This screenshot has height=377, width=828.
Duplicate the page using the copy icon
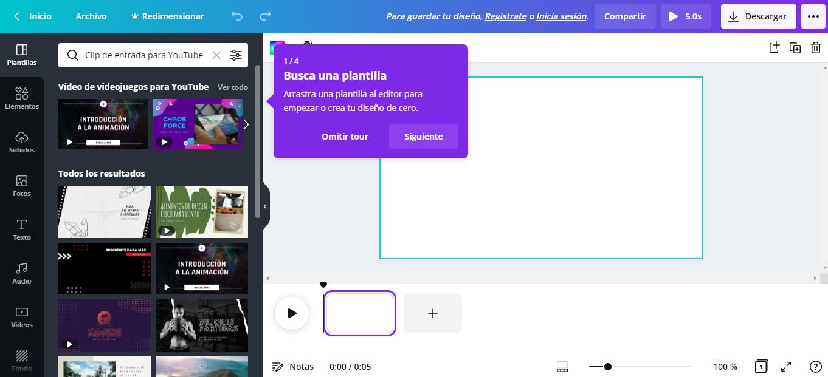click(795, 47)
